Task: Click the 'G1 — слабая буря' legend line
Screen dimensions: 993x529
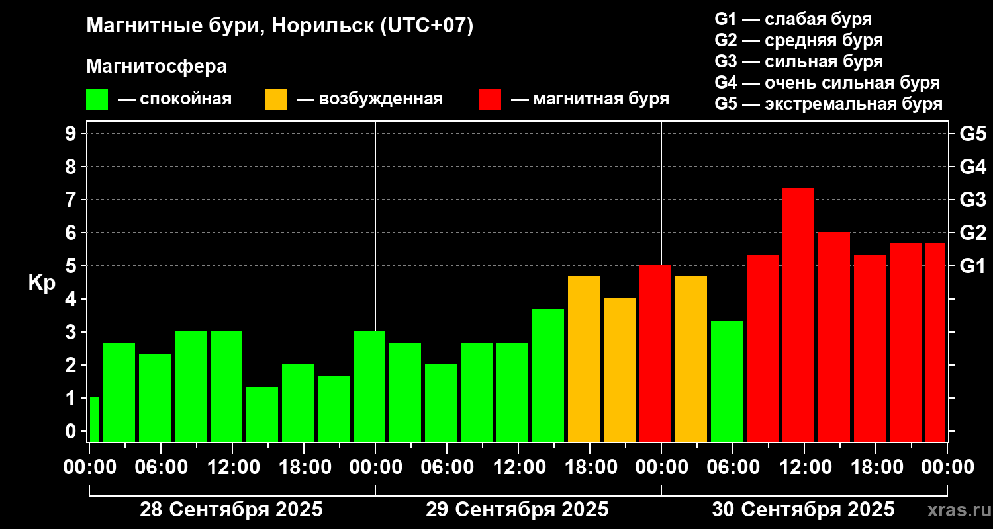Action: tap(793, 19)
